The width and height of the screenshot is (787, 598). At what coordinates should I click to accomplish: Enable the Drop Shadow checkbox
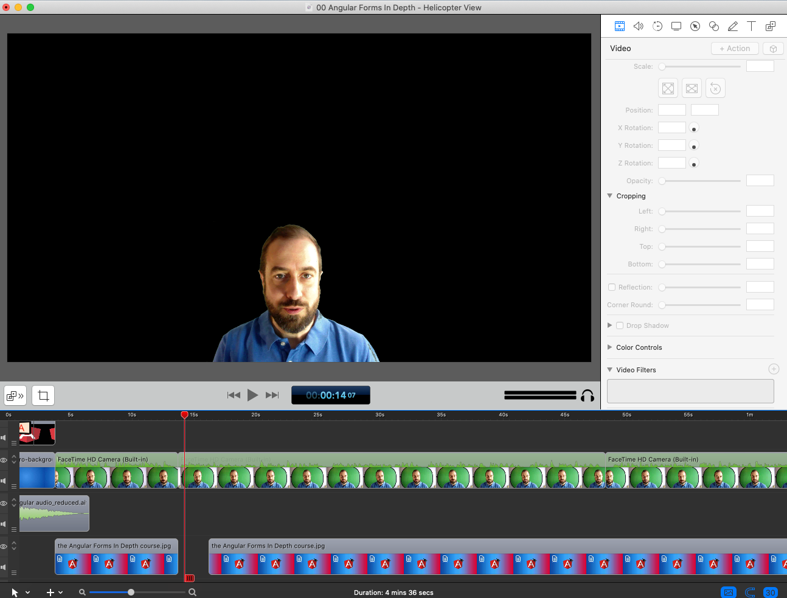[x=620, y=325]
